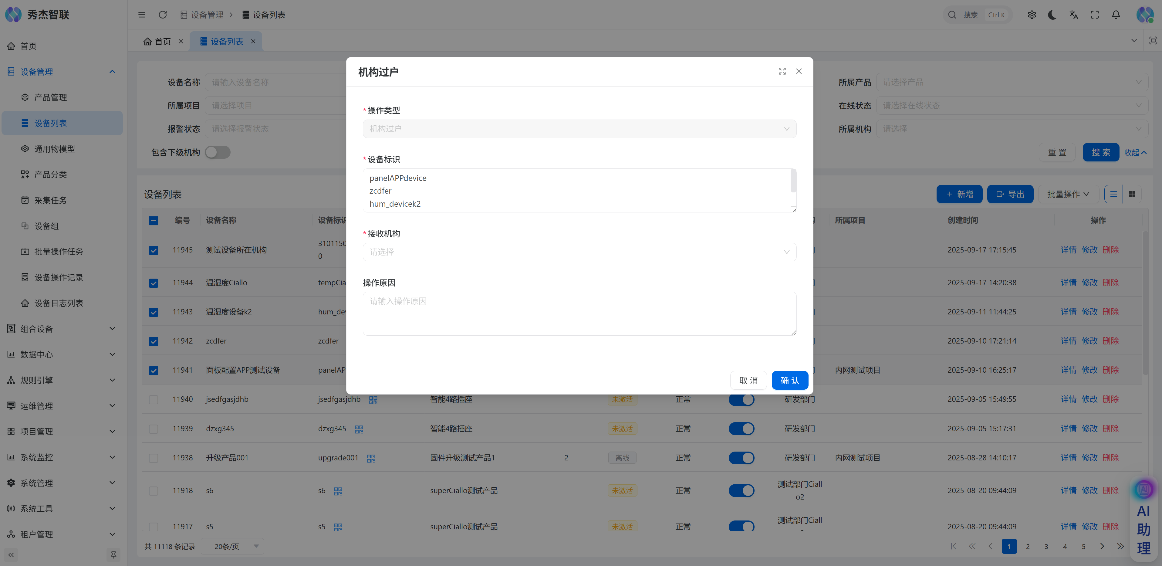Check the checkbox for device 11940
Image resolution: width=1162 pixels, height=566 pixels.
[154, 399]
